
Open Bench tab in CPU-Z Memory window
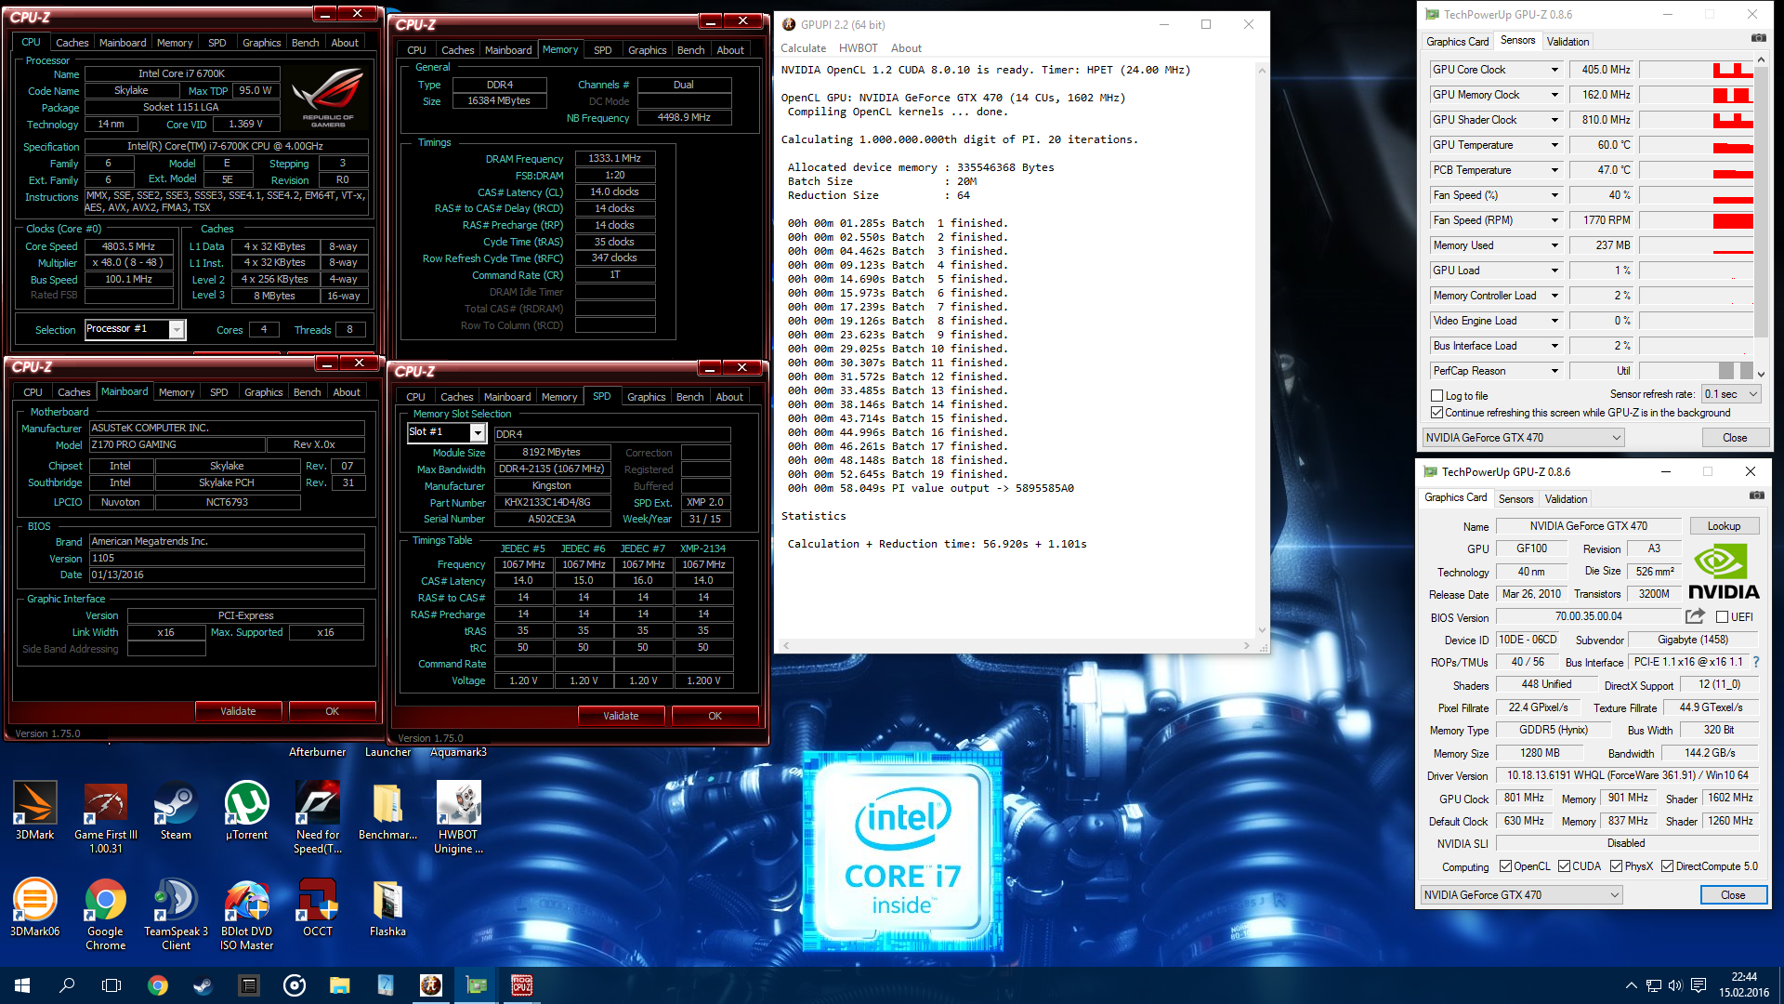690,50
